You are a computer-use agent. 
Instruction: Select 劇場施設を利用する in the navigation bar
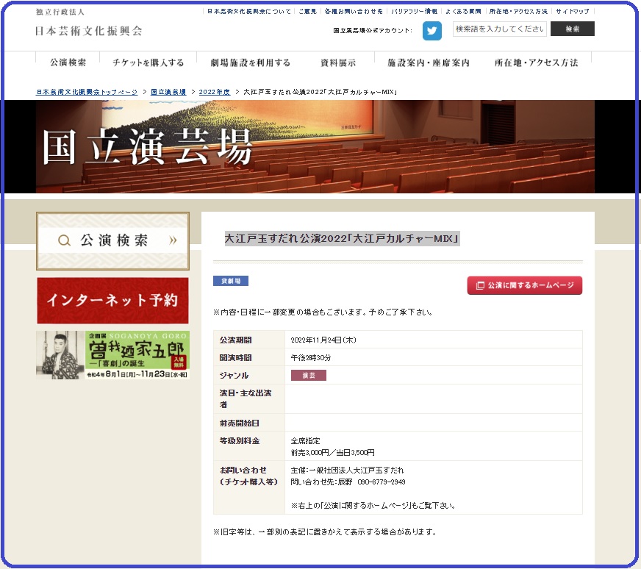[x=250, y=62]
